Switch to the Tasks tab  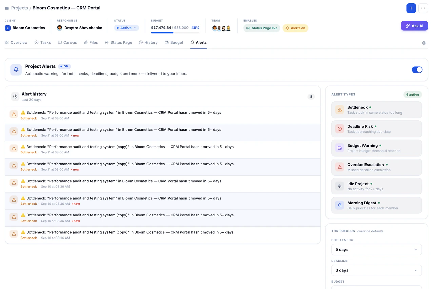coord(43,42)
